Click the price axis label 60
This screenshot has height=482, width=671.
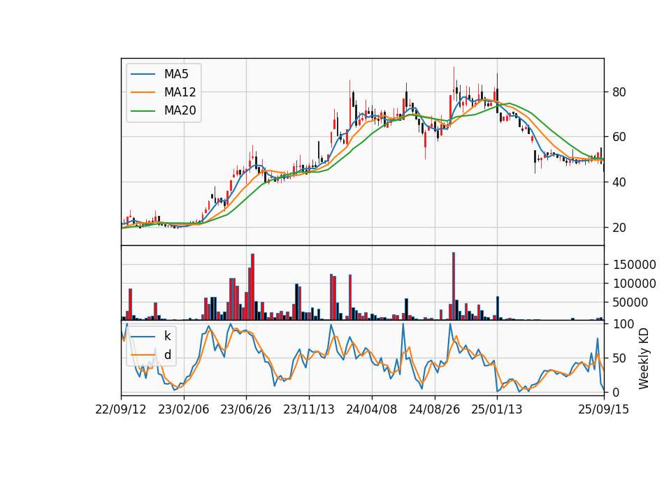click(x=619, y=137)
